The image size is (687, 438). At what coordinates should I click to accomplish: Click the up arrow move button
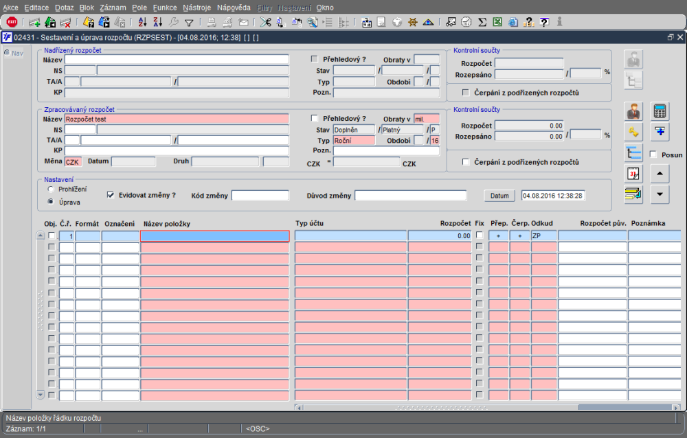[x=660, y=174]
